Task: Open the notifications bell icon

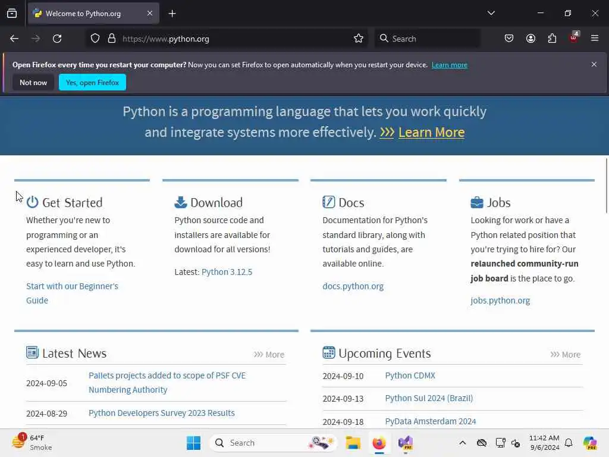Action: tap(569, 443)
